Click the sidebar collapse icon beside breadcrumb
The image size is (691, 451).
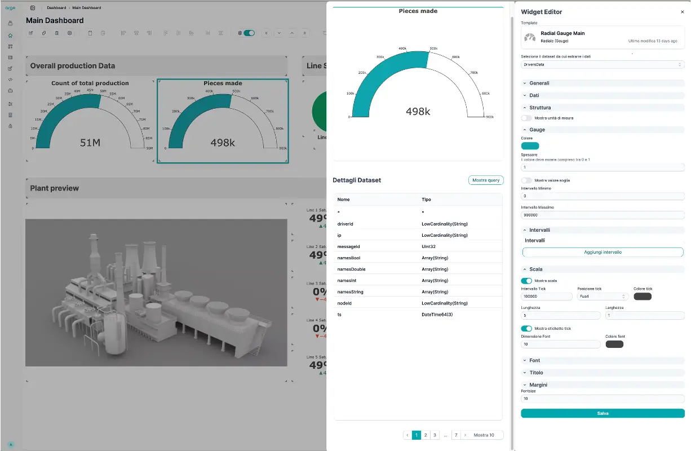click(33, 8)
